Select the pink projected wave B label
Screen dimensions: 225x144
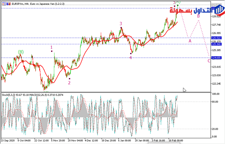click(x=198, y=16)
